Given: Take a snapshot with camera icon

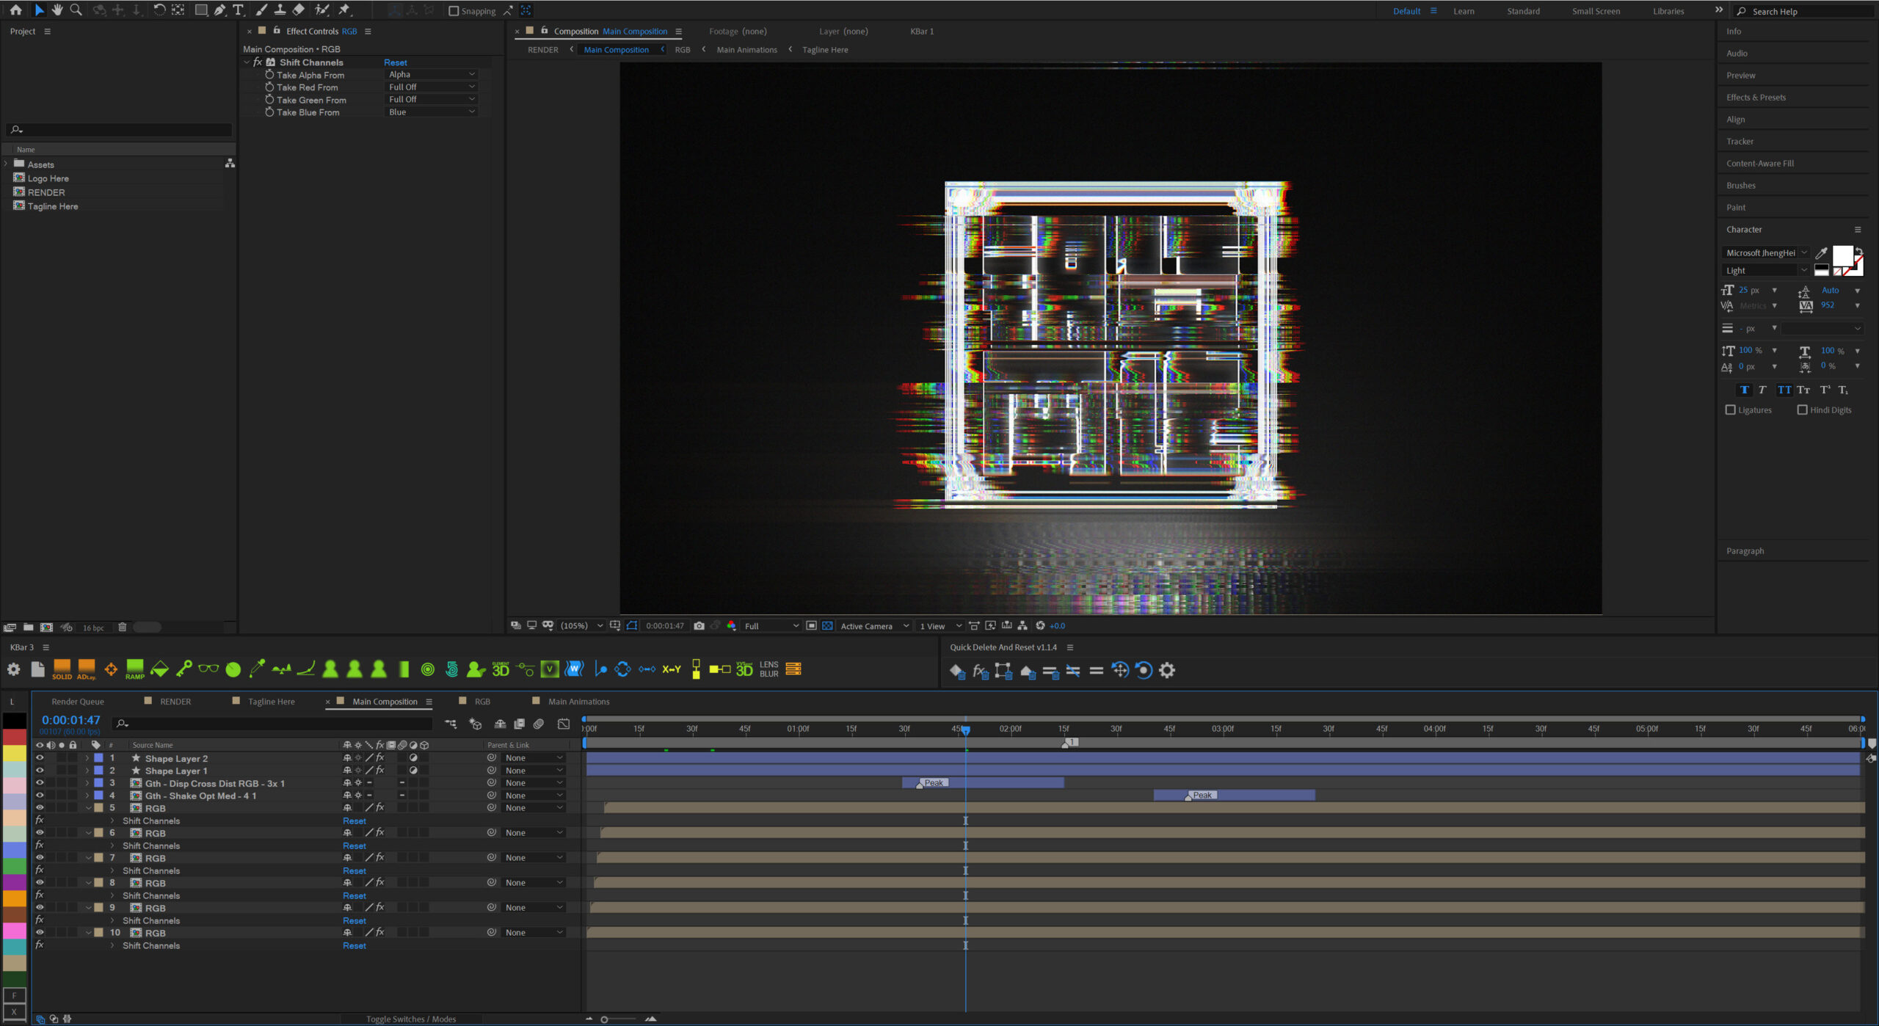Looking at the screenshot, I should click(x=699, y=626).
